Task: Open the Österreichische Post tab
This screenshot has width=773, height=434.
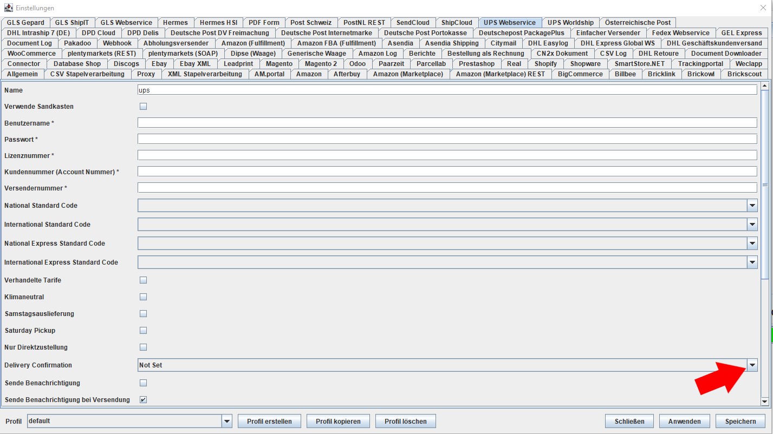Action: [638, 23]
